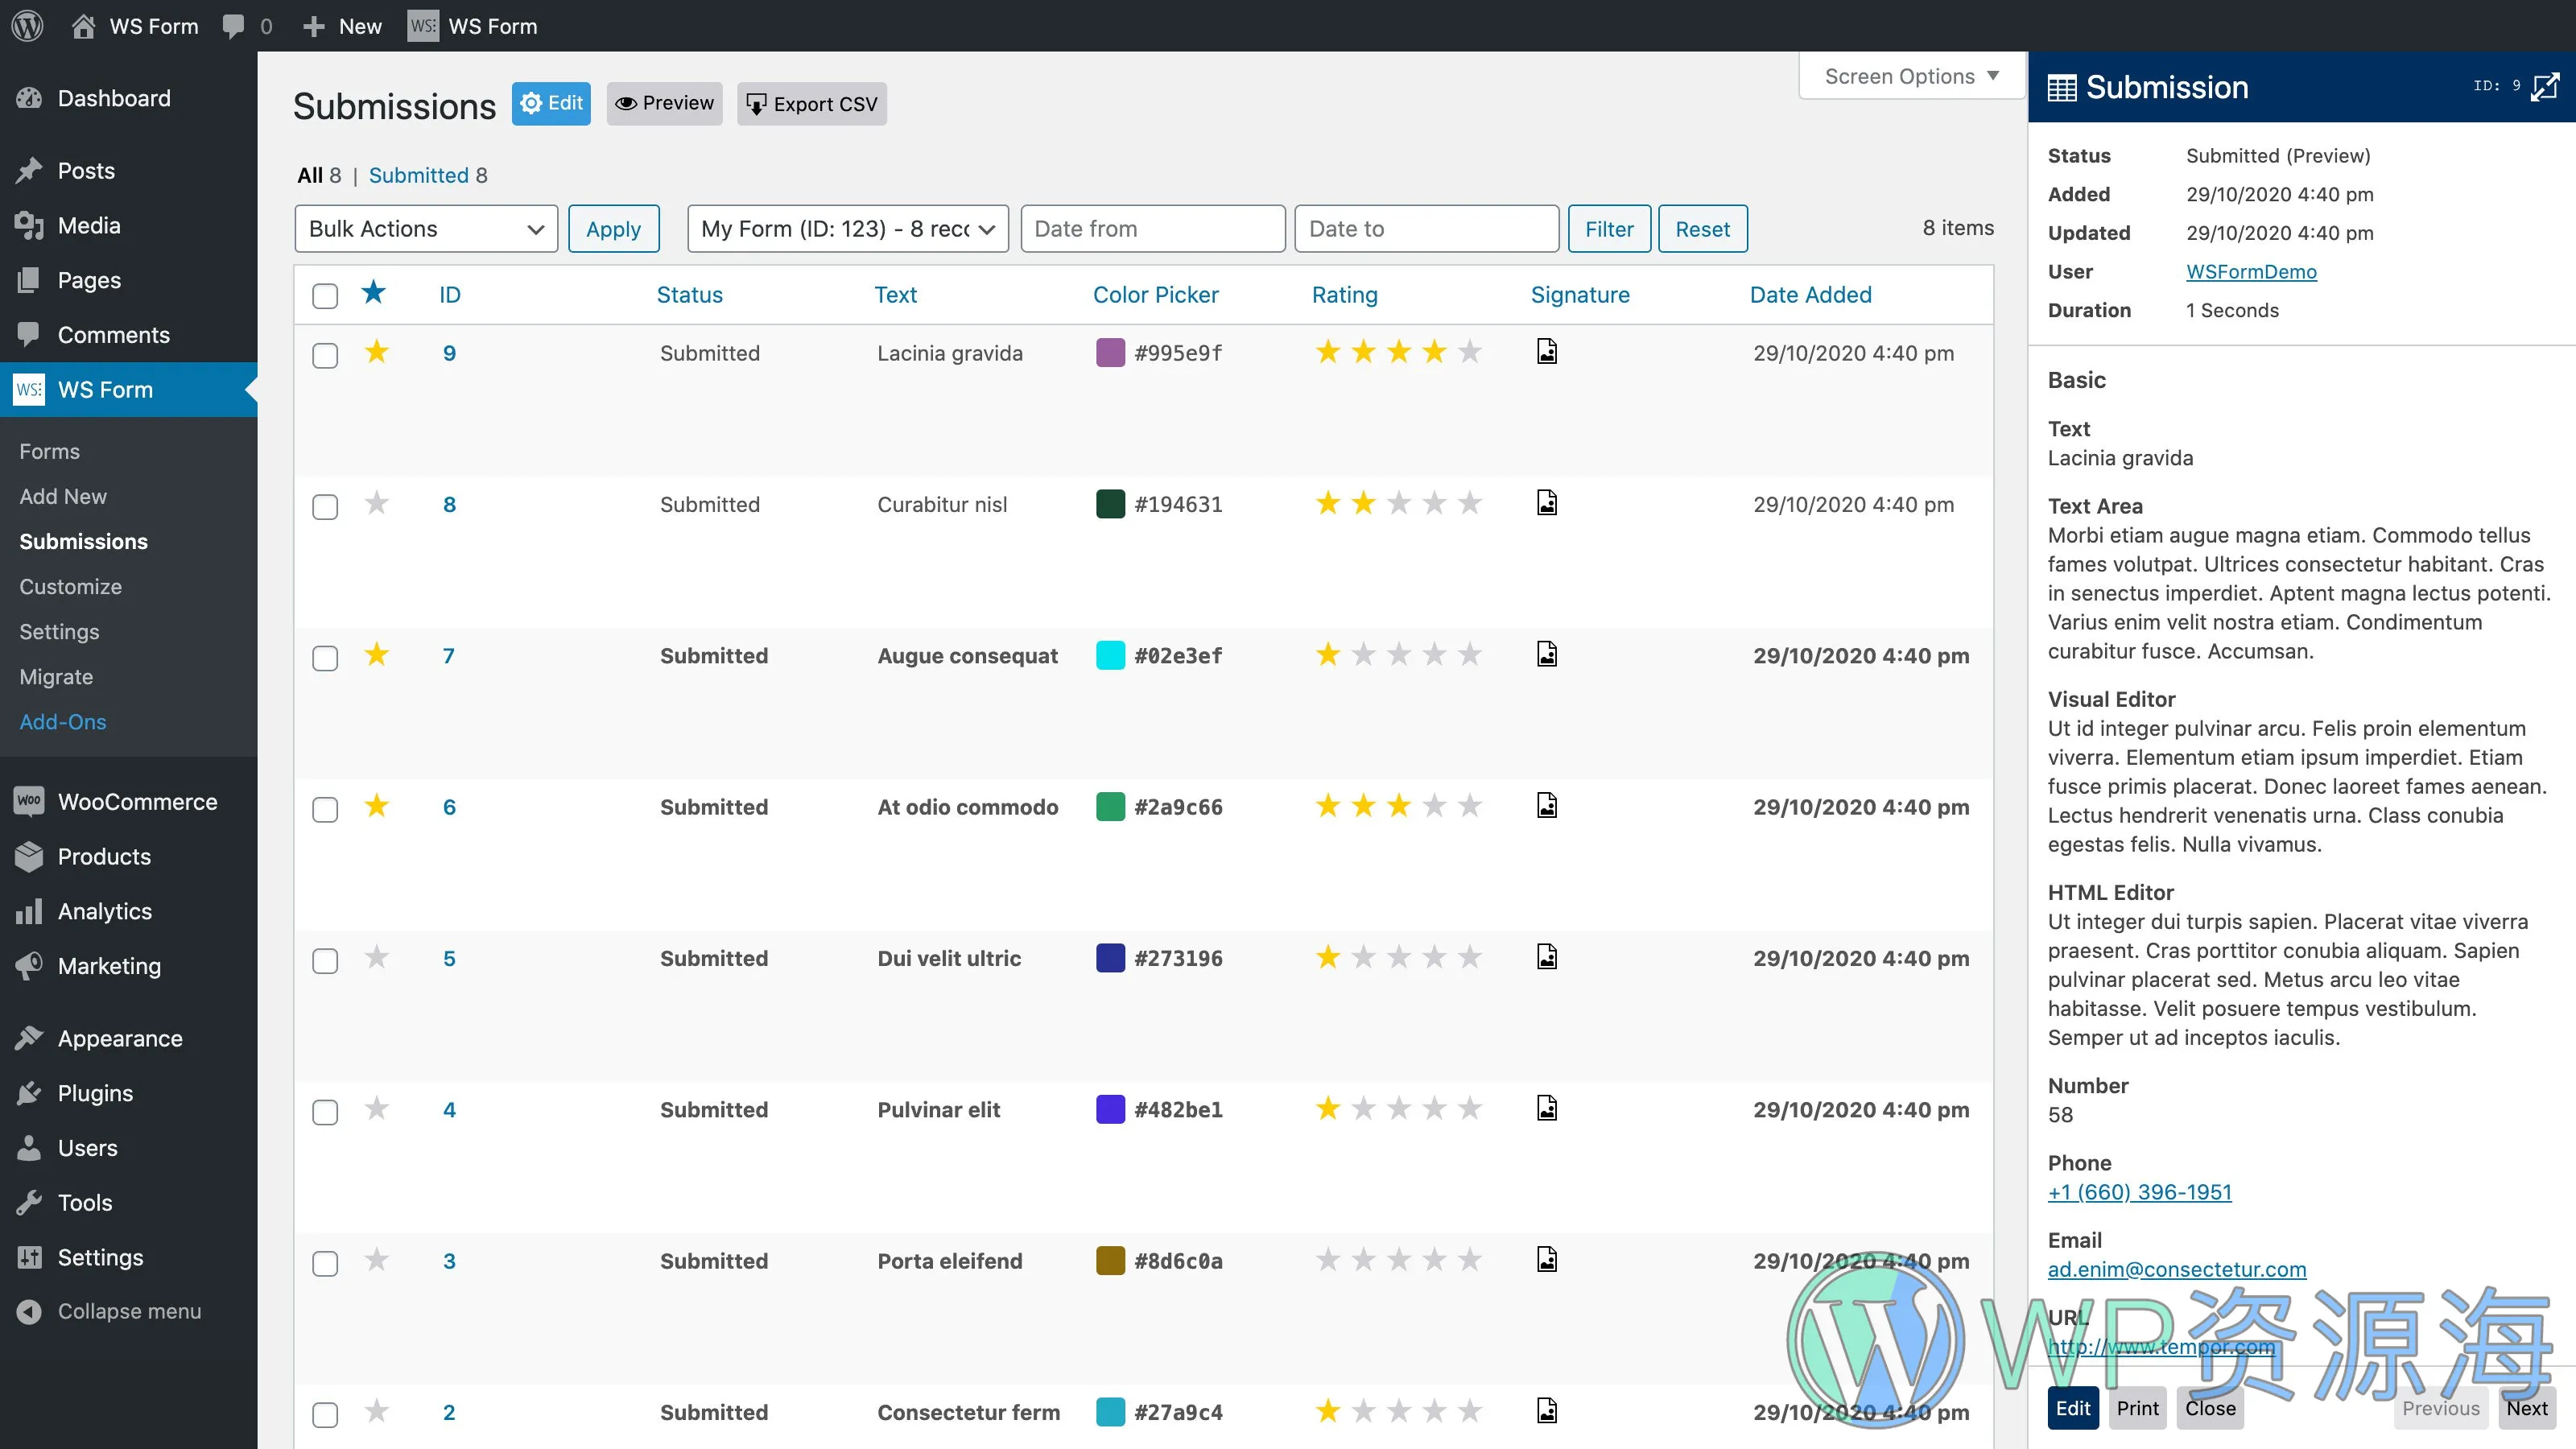This screenshot has height=1449, width=2576.
Task: Check the checkbox for submission 4
Action: click(x=325, y=1112)
